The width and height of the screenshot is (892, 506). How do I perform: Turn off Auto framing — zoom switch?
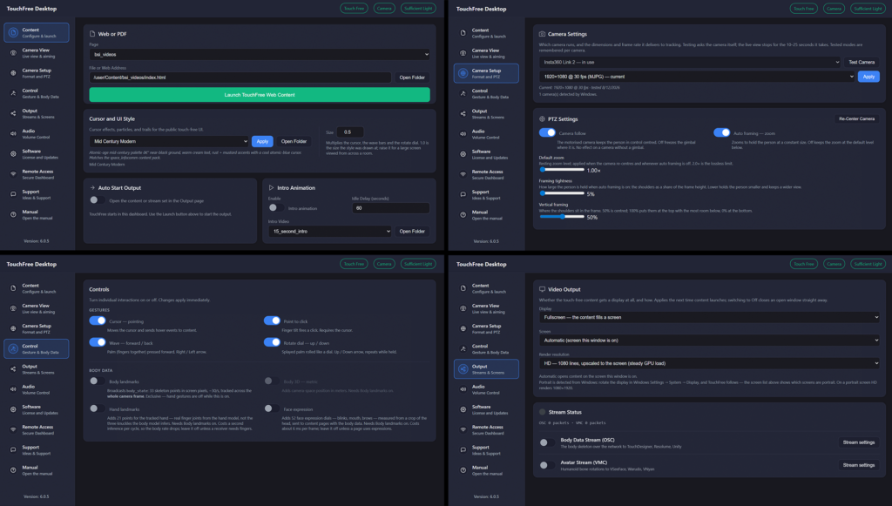(722, 132)
